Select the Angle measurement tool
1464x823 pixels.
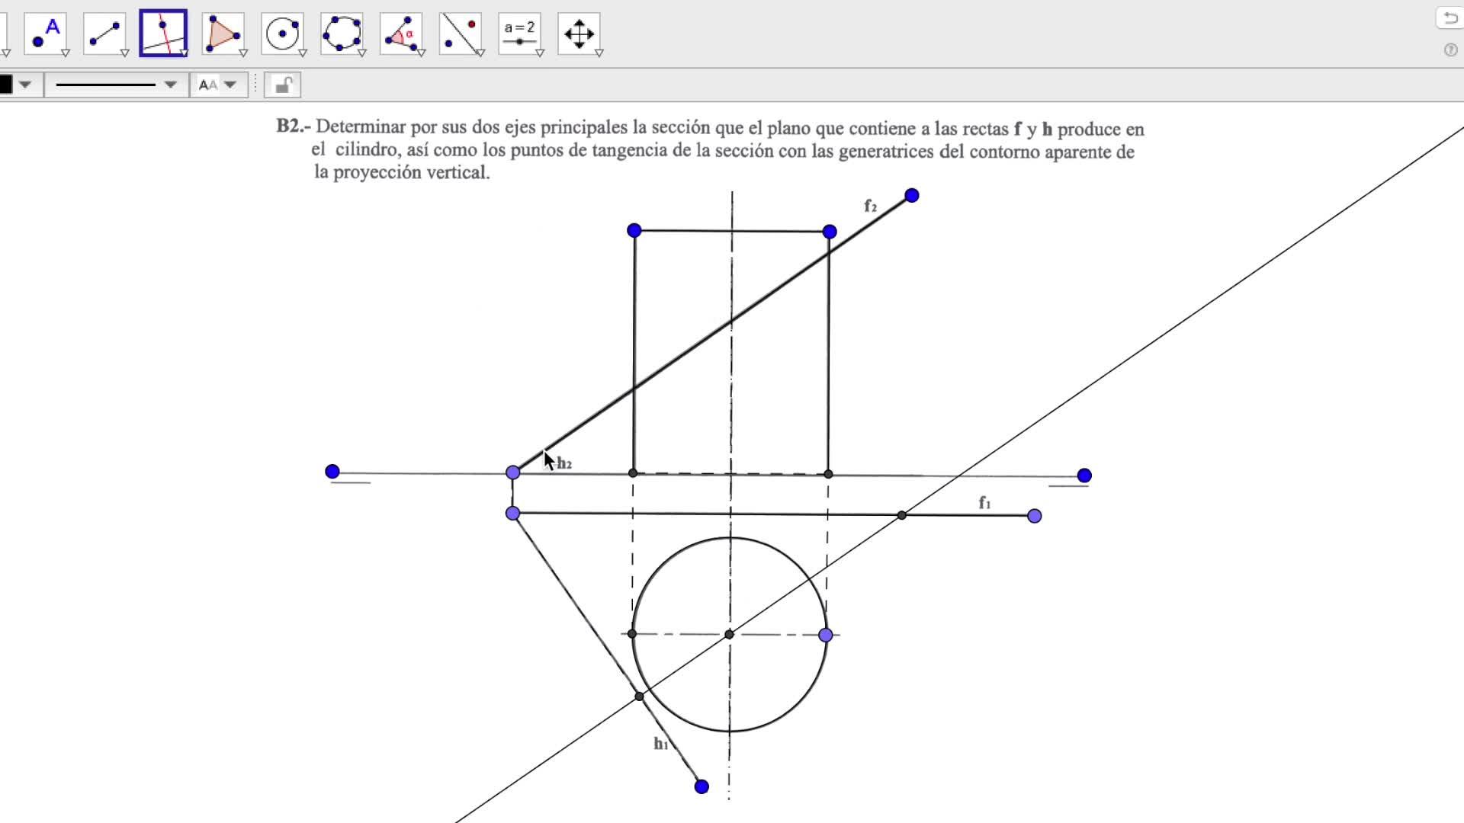click(401, 34)
